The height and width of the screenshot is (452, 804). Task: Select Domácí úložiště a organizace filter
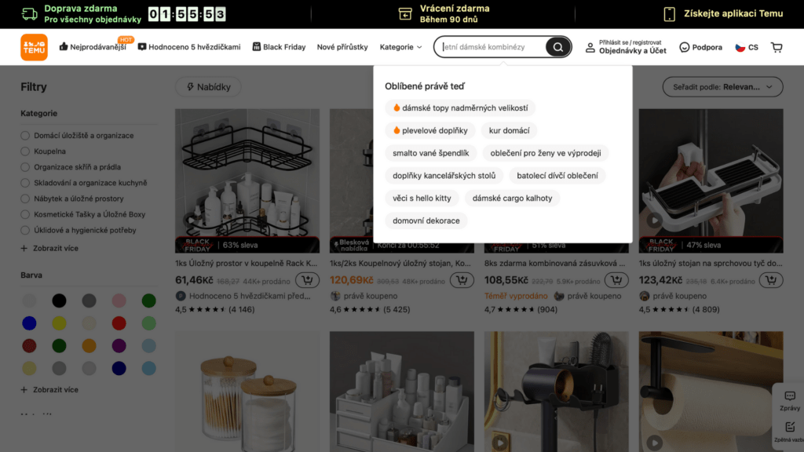point(25,135)
